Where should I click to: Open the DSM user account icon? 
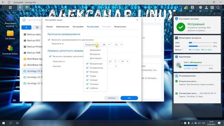[206, 8]
